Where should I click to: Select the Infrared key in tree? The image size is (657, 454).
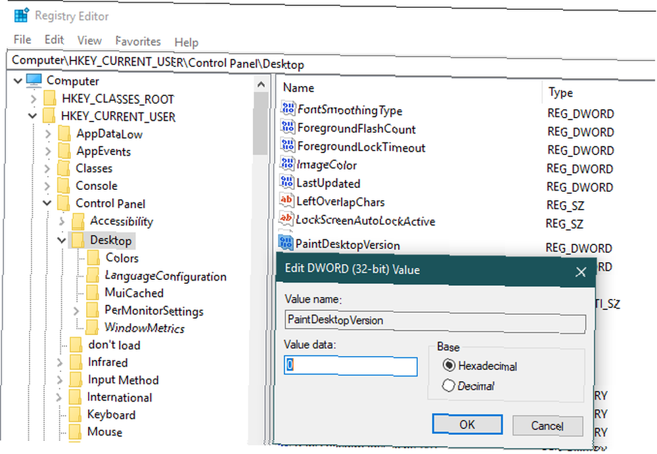pyautogui.click(x=107, y=362)
